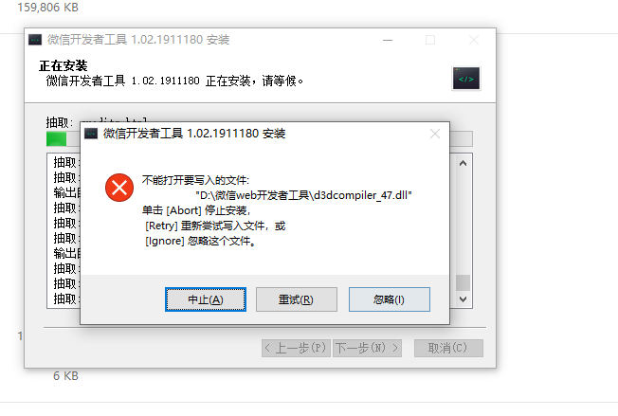Minimize the installer window
The image size is (618, 416).
coord(388,40)
